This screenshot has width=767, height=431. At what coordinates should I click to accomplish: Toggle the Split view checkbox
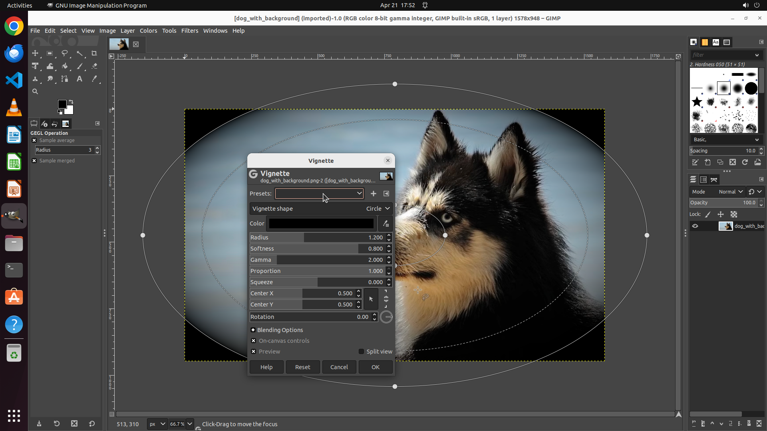pos(361,352)
